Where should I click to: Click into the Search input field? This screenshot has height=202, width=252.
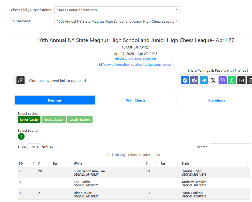click(x=230, y=147)
